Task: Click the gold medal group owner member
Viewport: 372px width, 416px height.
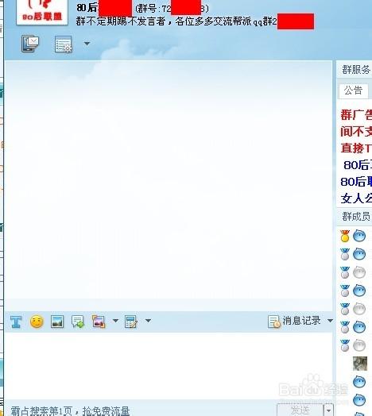Action: 354,236
